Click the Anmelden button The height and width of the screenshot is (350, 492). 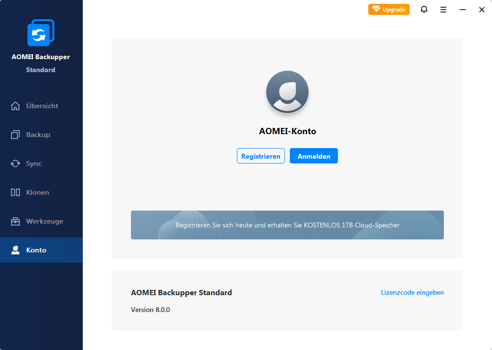pos(314,156)
